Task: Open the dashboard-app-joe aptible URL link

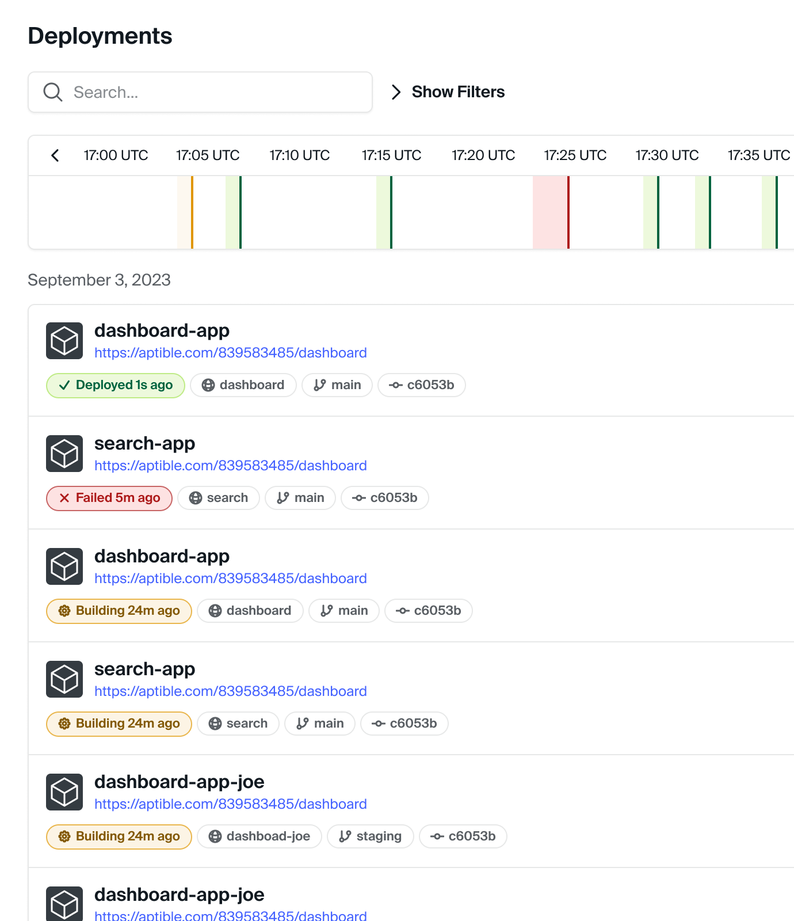Action: (x=231, y=804)
